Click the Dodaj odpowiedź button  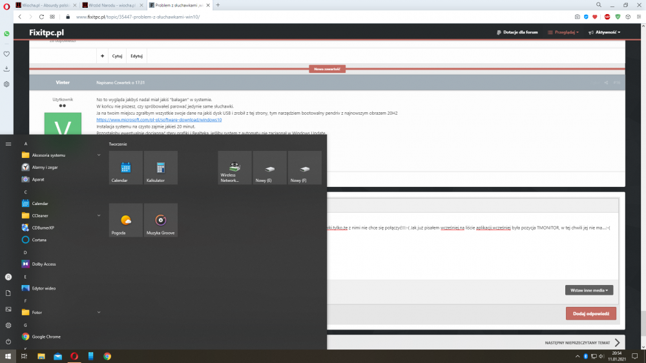click(x=590, y=313)
